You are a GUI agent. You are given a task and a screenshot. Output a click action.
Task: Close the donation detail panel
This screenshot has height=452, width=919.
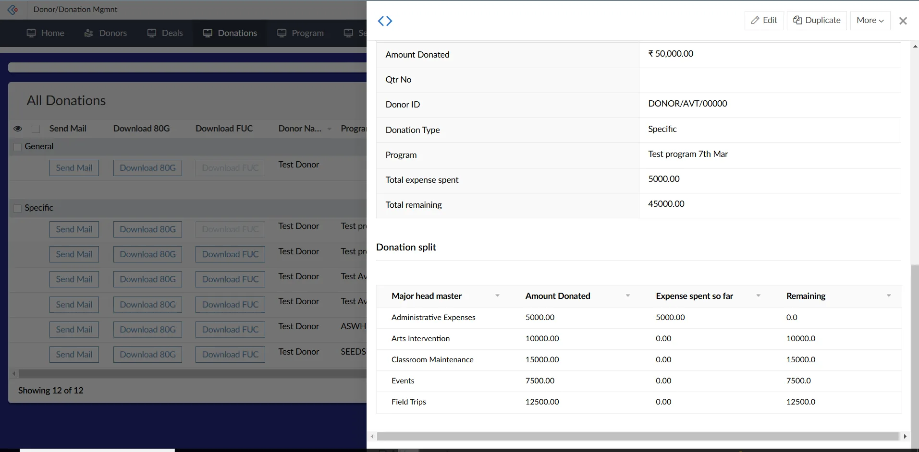coord(903,21)
